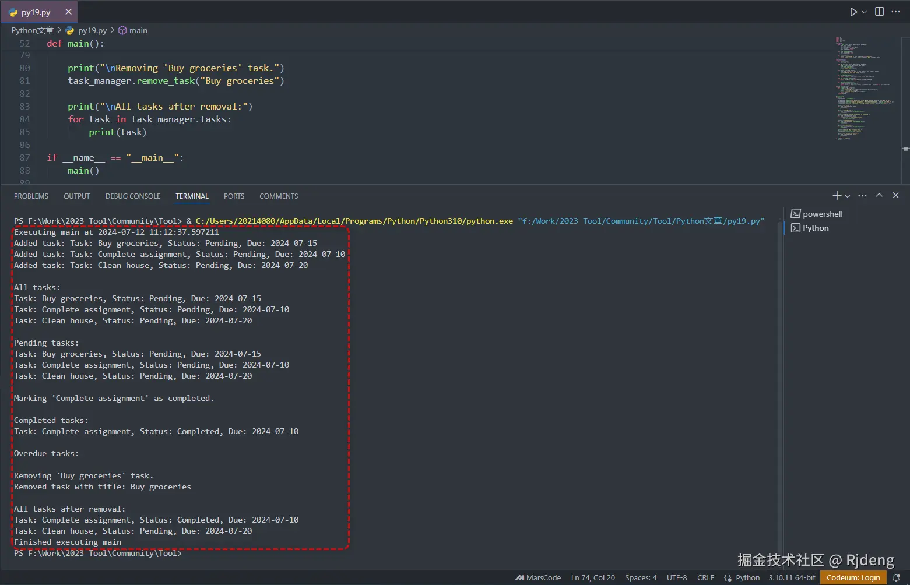Open terminal panel ellipsis actions menu
Viewport: 910px width, 585px height.
coord(863,196)
